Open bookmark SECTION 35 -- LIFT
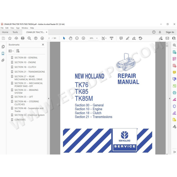The image size is (177, 177). pyautogui.click(x=24, y=97)
